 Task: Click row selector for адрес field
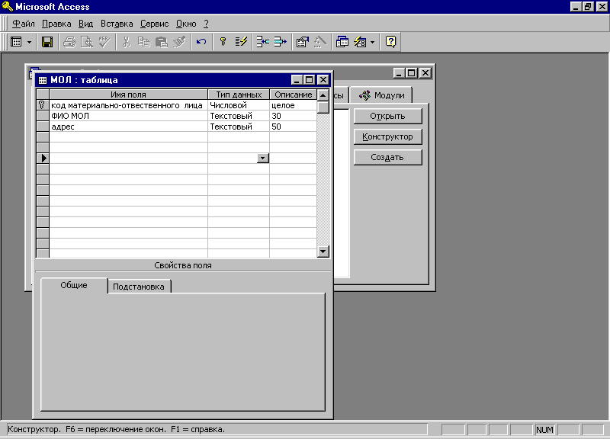coord(42,127)
